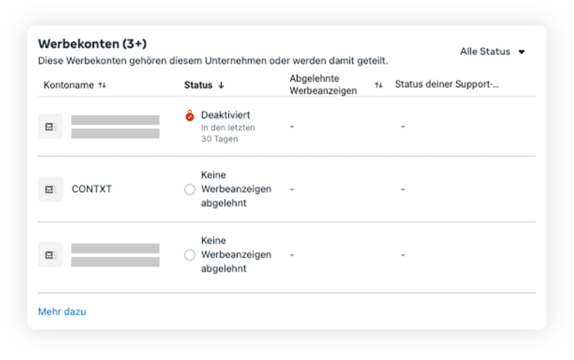Open the redacted account name in the first row
Image resolution: width=574 pixels, height=360 pixels.
[115, 126]
